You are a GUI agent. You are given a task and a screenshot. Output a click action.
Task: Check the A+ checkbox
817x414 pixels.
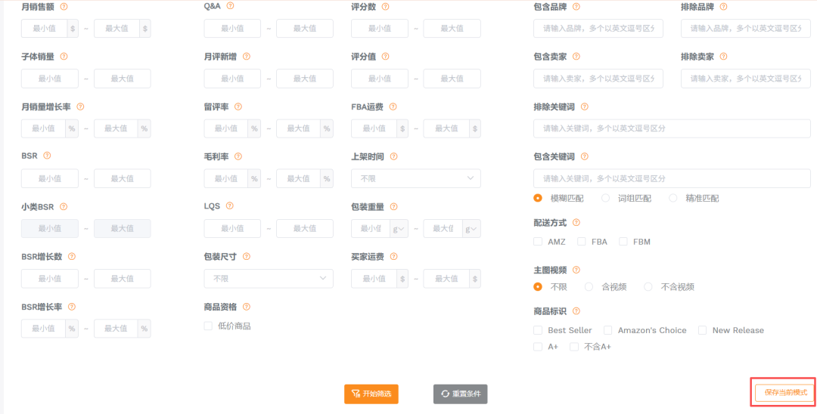point(538,347)
